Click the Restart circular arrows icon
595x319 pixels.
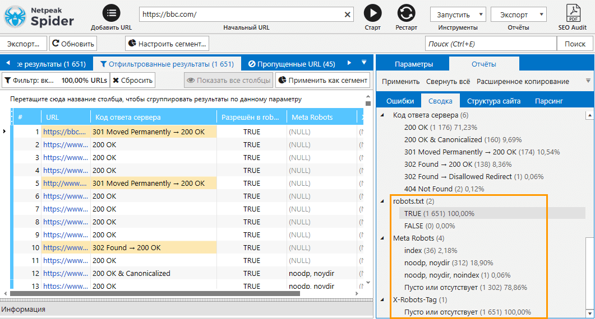[405, 13]
